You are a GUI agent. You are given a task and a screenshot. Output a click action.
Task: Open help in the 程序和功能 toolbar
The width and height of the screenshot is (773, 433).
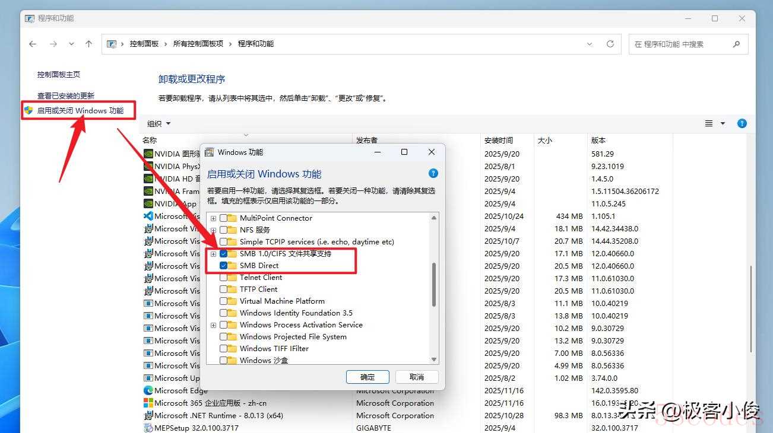[x=742, y=123]
